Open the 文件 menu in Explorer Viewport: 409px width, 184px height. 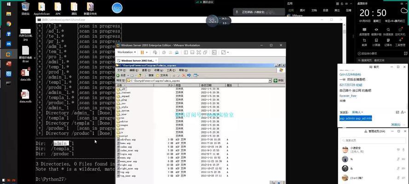[121, 70]
